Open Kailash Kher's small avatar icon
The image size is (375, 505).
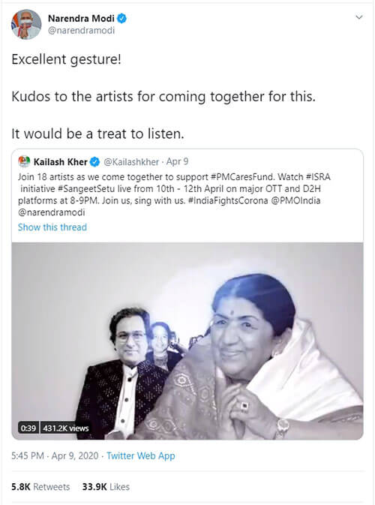[x=24, y=161]
